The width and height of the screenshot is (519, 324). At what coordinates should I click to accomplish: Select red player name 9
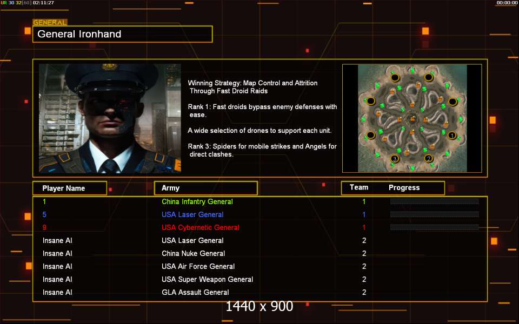(44, 227)
